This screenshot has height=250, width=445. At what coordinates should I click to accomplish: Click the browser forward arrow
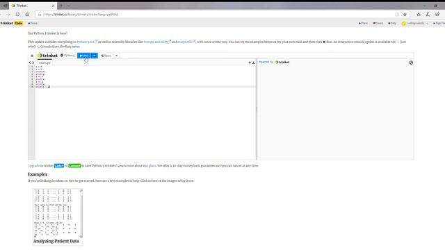click(x=8, y=14)
